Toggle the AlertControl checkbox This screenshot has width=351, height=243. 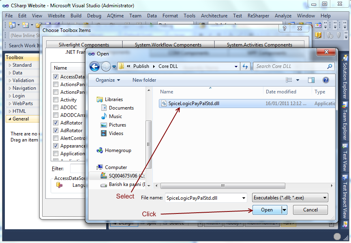(56, 138)
